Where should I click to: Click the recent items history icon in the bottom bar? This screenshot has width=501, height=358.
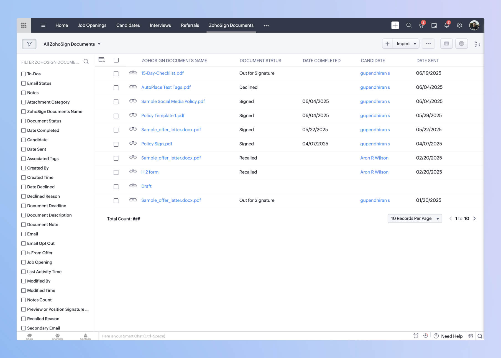coord(426,336)
